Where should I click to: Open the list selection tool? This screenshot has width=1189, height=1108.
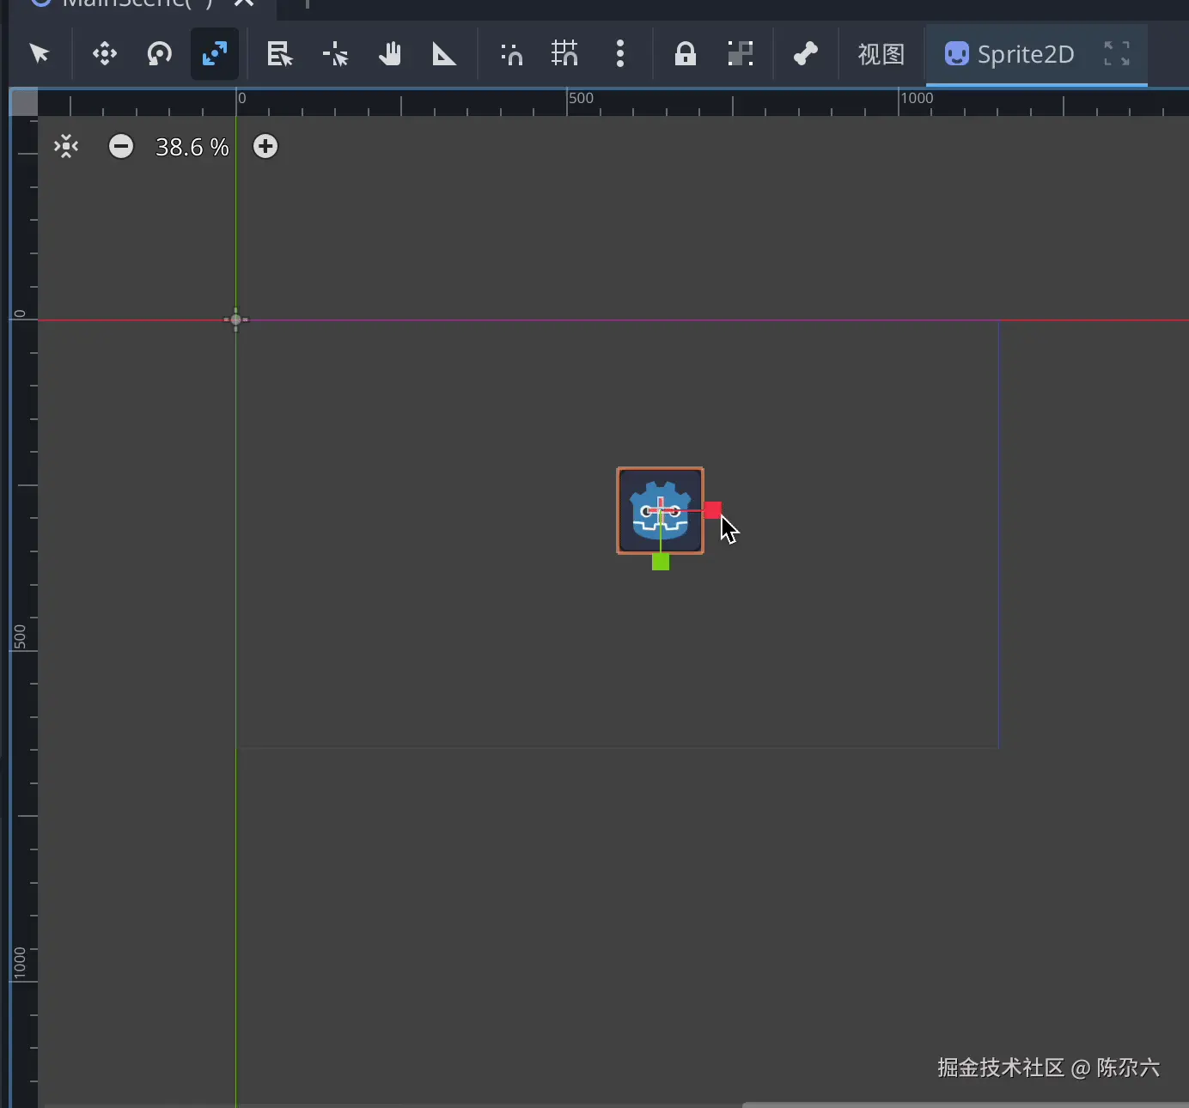(280, 54)
